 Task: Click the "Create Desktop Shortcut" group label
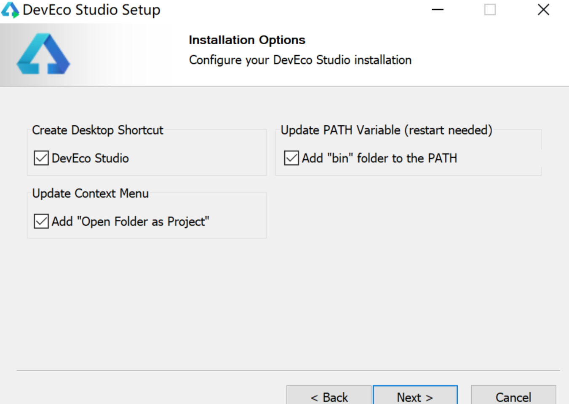(97, 130)
